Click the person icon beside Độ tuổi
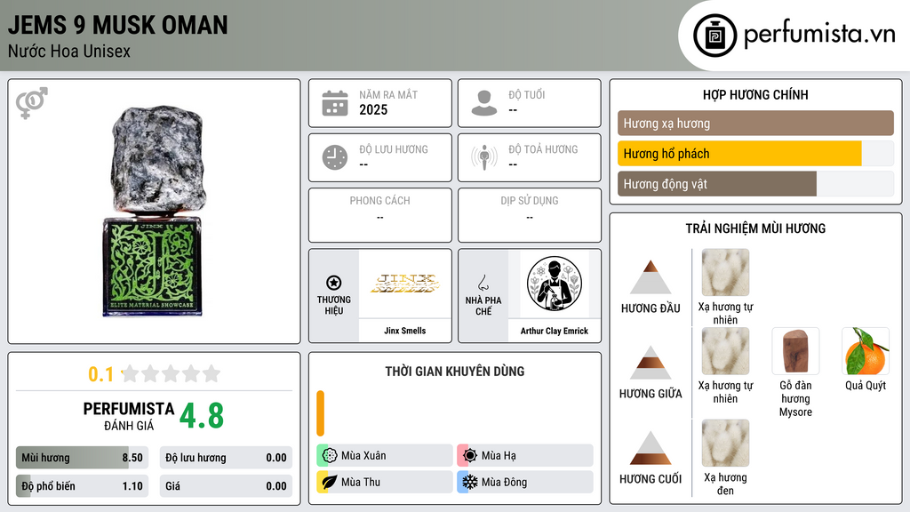The height and width of the screenshot is (512, 910). 484,103
